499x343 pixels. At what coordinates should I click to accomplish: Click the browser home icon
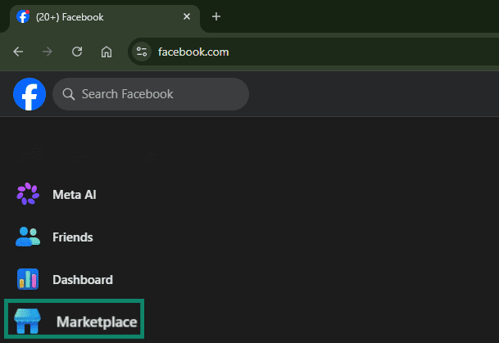pos(107,52)
